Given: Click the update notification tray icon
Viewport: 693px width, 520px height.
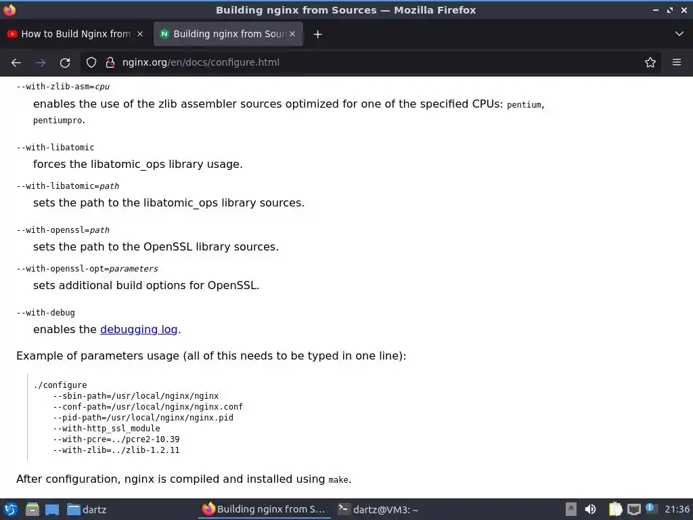Looking at the screenshot, I should [x=650, y=508].
